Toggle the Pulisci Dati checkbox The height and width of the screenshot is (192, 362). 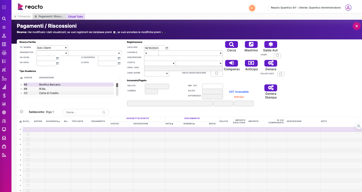tap(281, 74)
